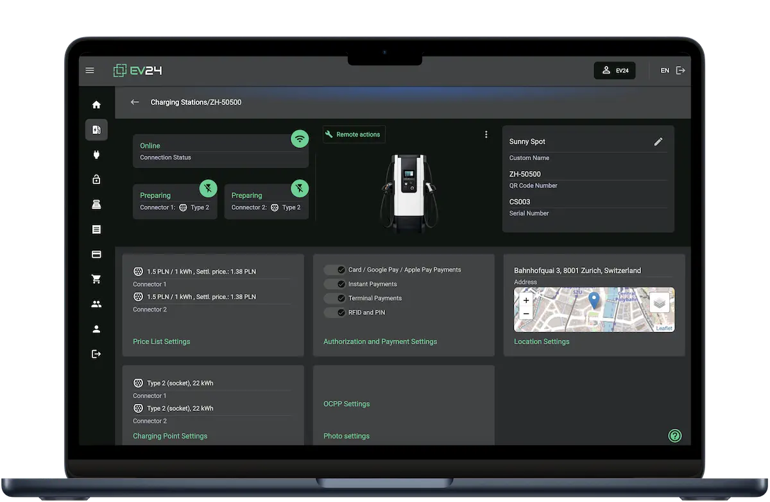Open the hamburger menu icon
Image resolution: width=770 pixels, height=502 pixels.
click(90, 71)
